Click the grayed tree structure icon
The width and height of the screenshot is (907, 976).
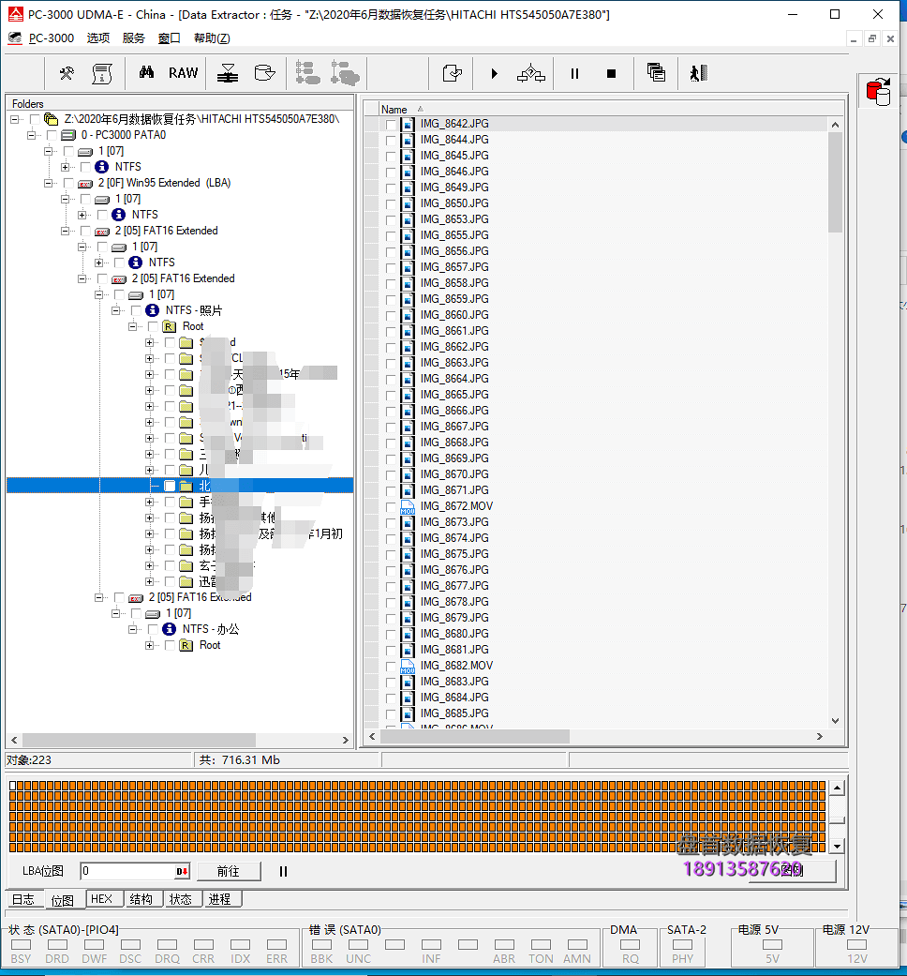tap(308, 73)
